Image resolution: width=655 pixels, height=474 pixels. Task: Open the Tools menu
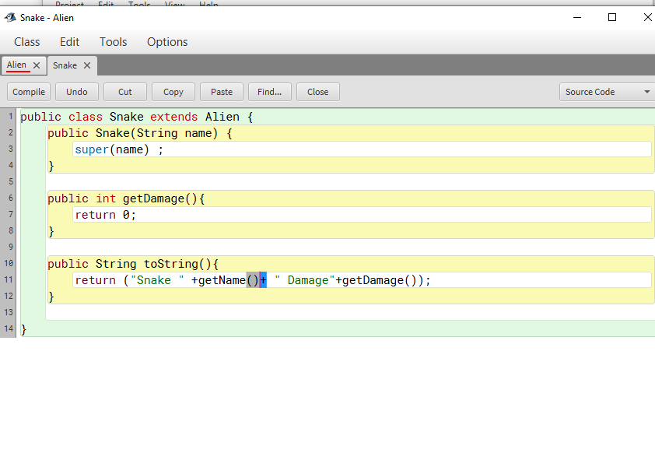[x=113, y=42]
